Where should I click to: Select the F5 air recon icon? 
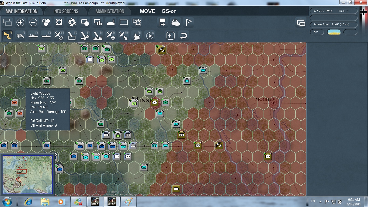coord(59,36)
